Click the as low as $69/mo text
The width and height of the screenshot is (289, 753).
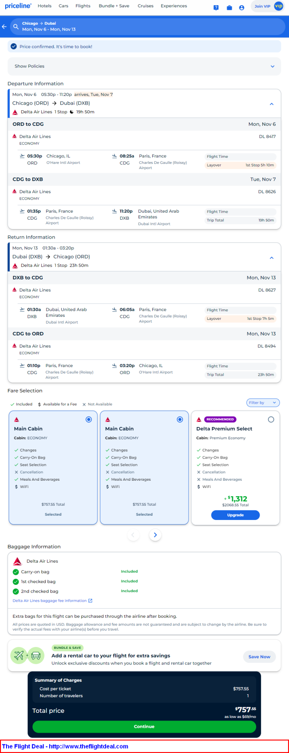coord(240,717)
